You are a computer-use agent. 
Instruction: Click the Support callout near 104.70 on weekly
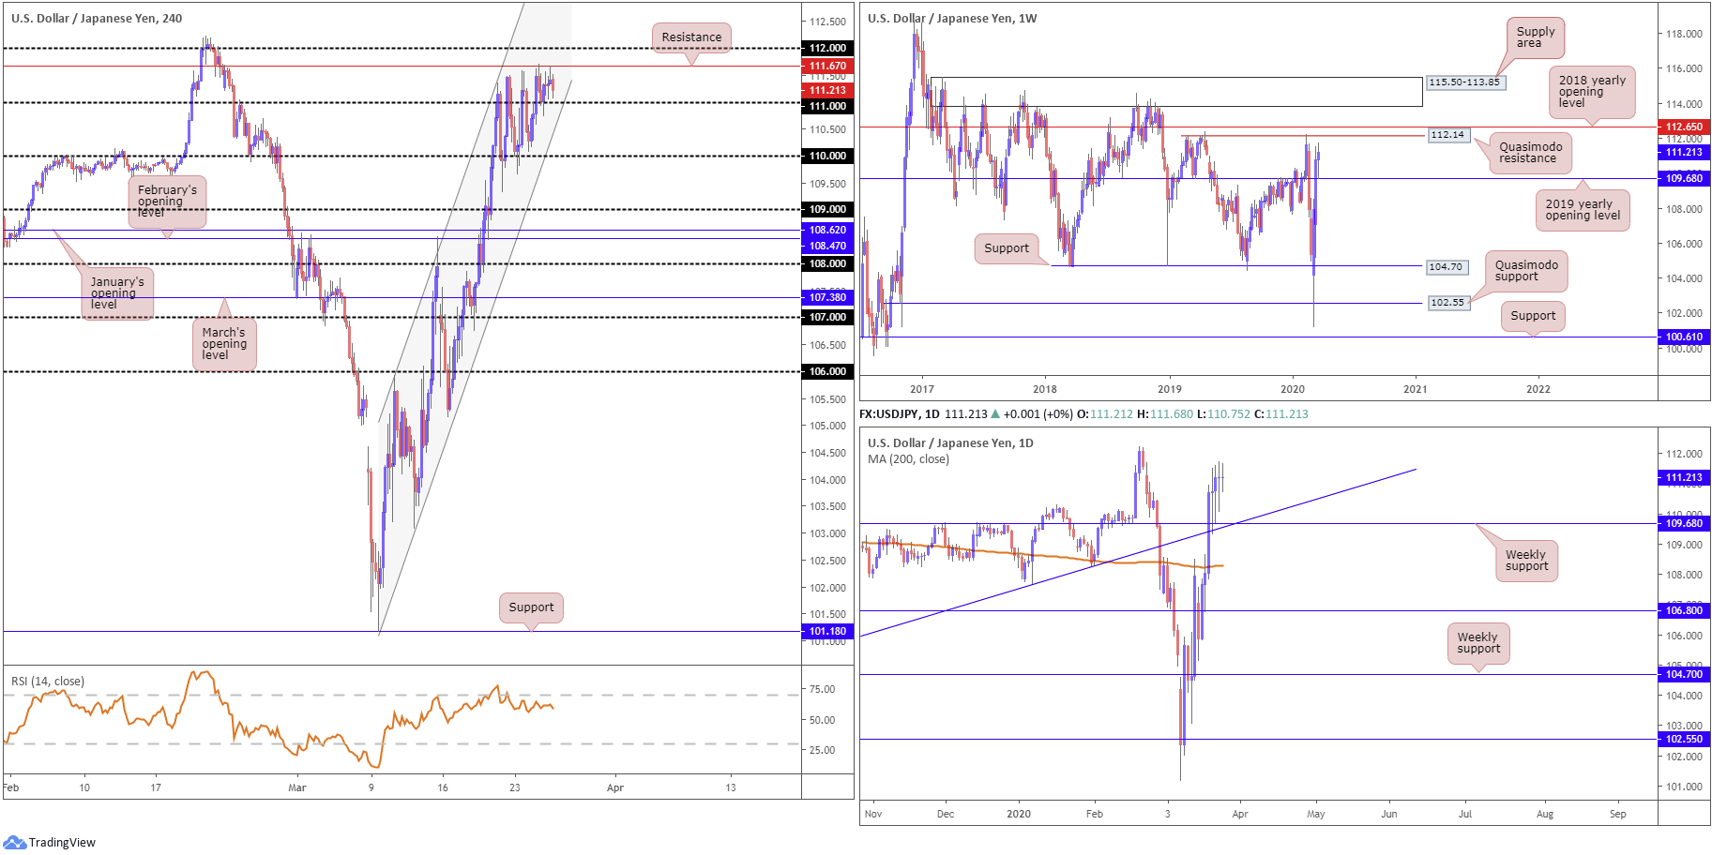(x=1007, y=248)
